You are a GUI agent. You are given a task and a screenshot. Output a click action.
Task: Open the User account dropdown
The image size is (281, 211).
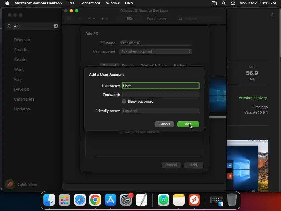pyautogui.click(x=156, y=52)
